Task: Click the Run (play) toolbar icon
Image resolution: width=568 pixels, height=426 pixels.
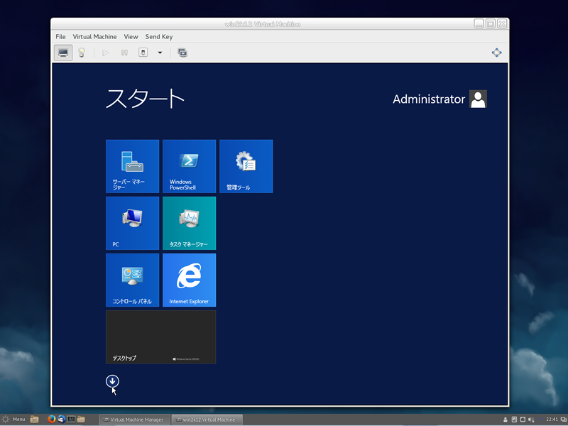Action: click(x=105, y=53)
